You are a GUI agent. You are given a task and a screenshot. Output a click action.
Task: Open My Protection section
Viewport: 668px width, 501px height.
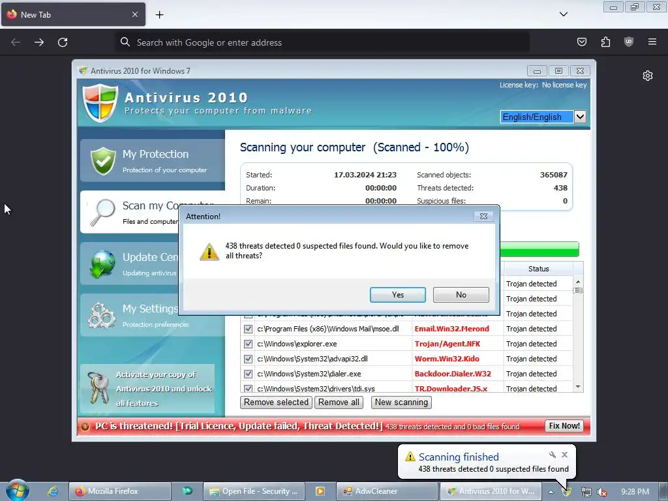(x=153, y=160)
